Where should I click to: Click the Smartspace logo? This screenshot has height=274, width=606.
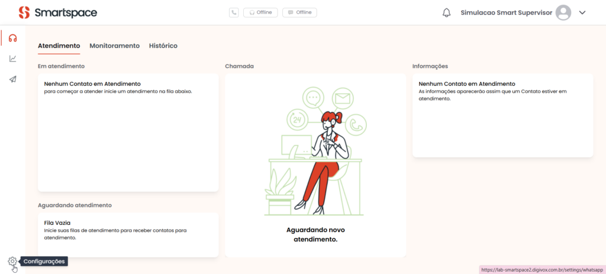click(x=57, y=12)
